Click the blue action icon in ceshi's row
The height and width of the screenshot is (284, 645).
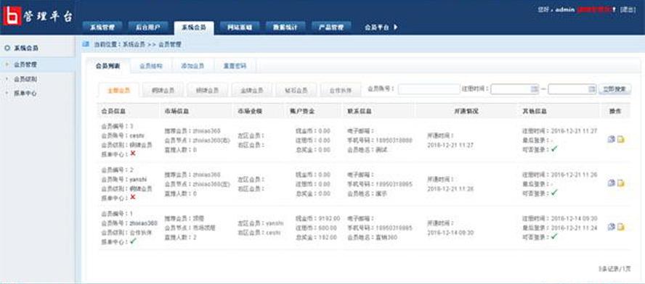(612, 139)
